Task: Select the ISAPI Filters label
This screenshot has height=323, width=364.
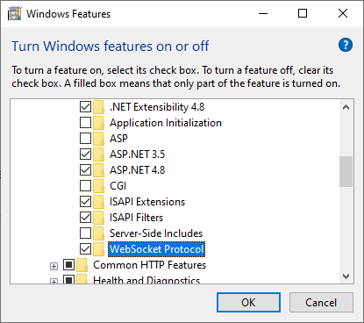Action: coord(136,218)
